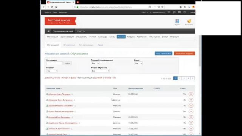Go to page 5 of student list
The height and width of the screenshot is (136, 242).
pos(192,78)
